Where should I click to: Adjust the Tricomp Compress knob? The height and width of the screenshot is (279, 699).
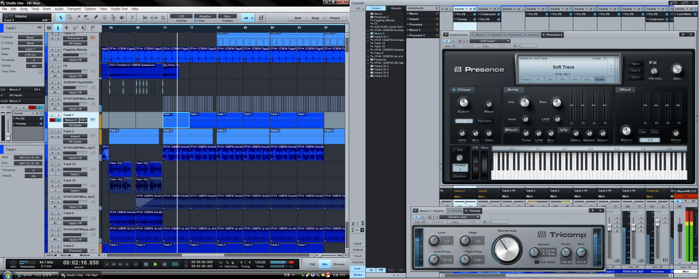tap(507, 250)
